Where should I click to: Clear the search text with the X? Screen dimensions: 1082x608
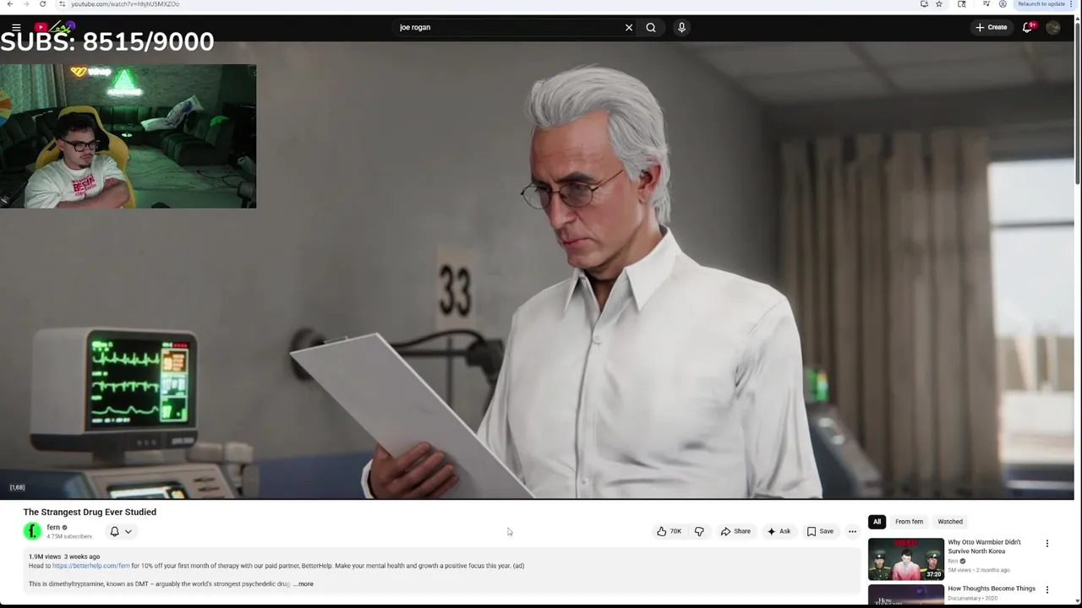point(629,27)
